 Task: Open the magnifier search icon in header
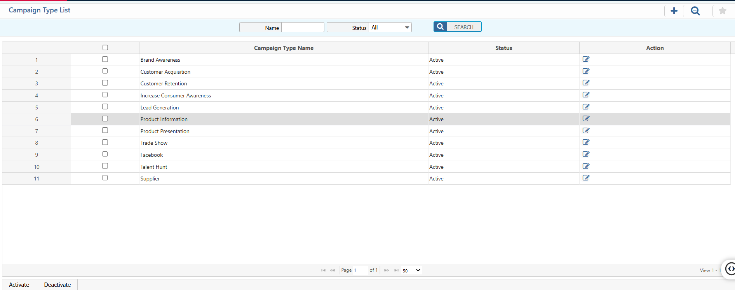coord(695,11)
